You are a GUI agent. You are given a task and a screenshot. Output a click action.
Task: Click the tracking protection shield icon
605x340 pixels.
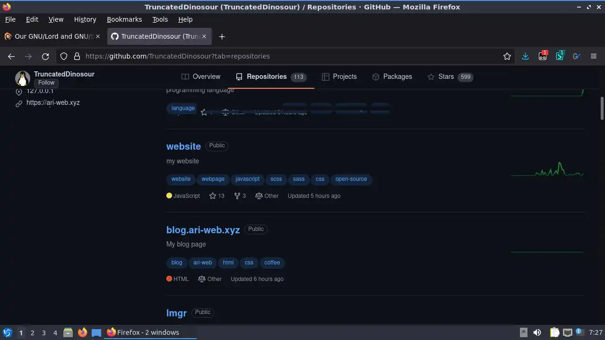(x=64, y=56)
